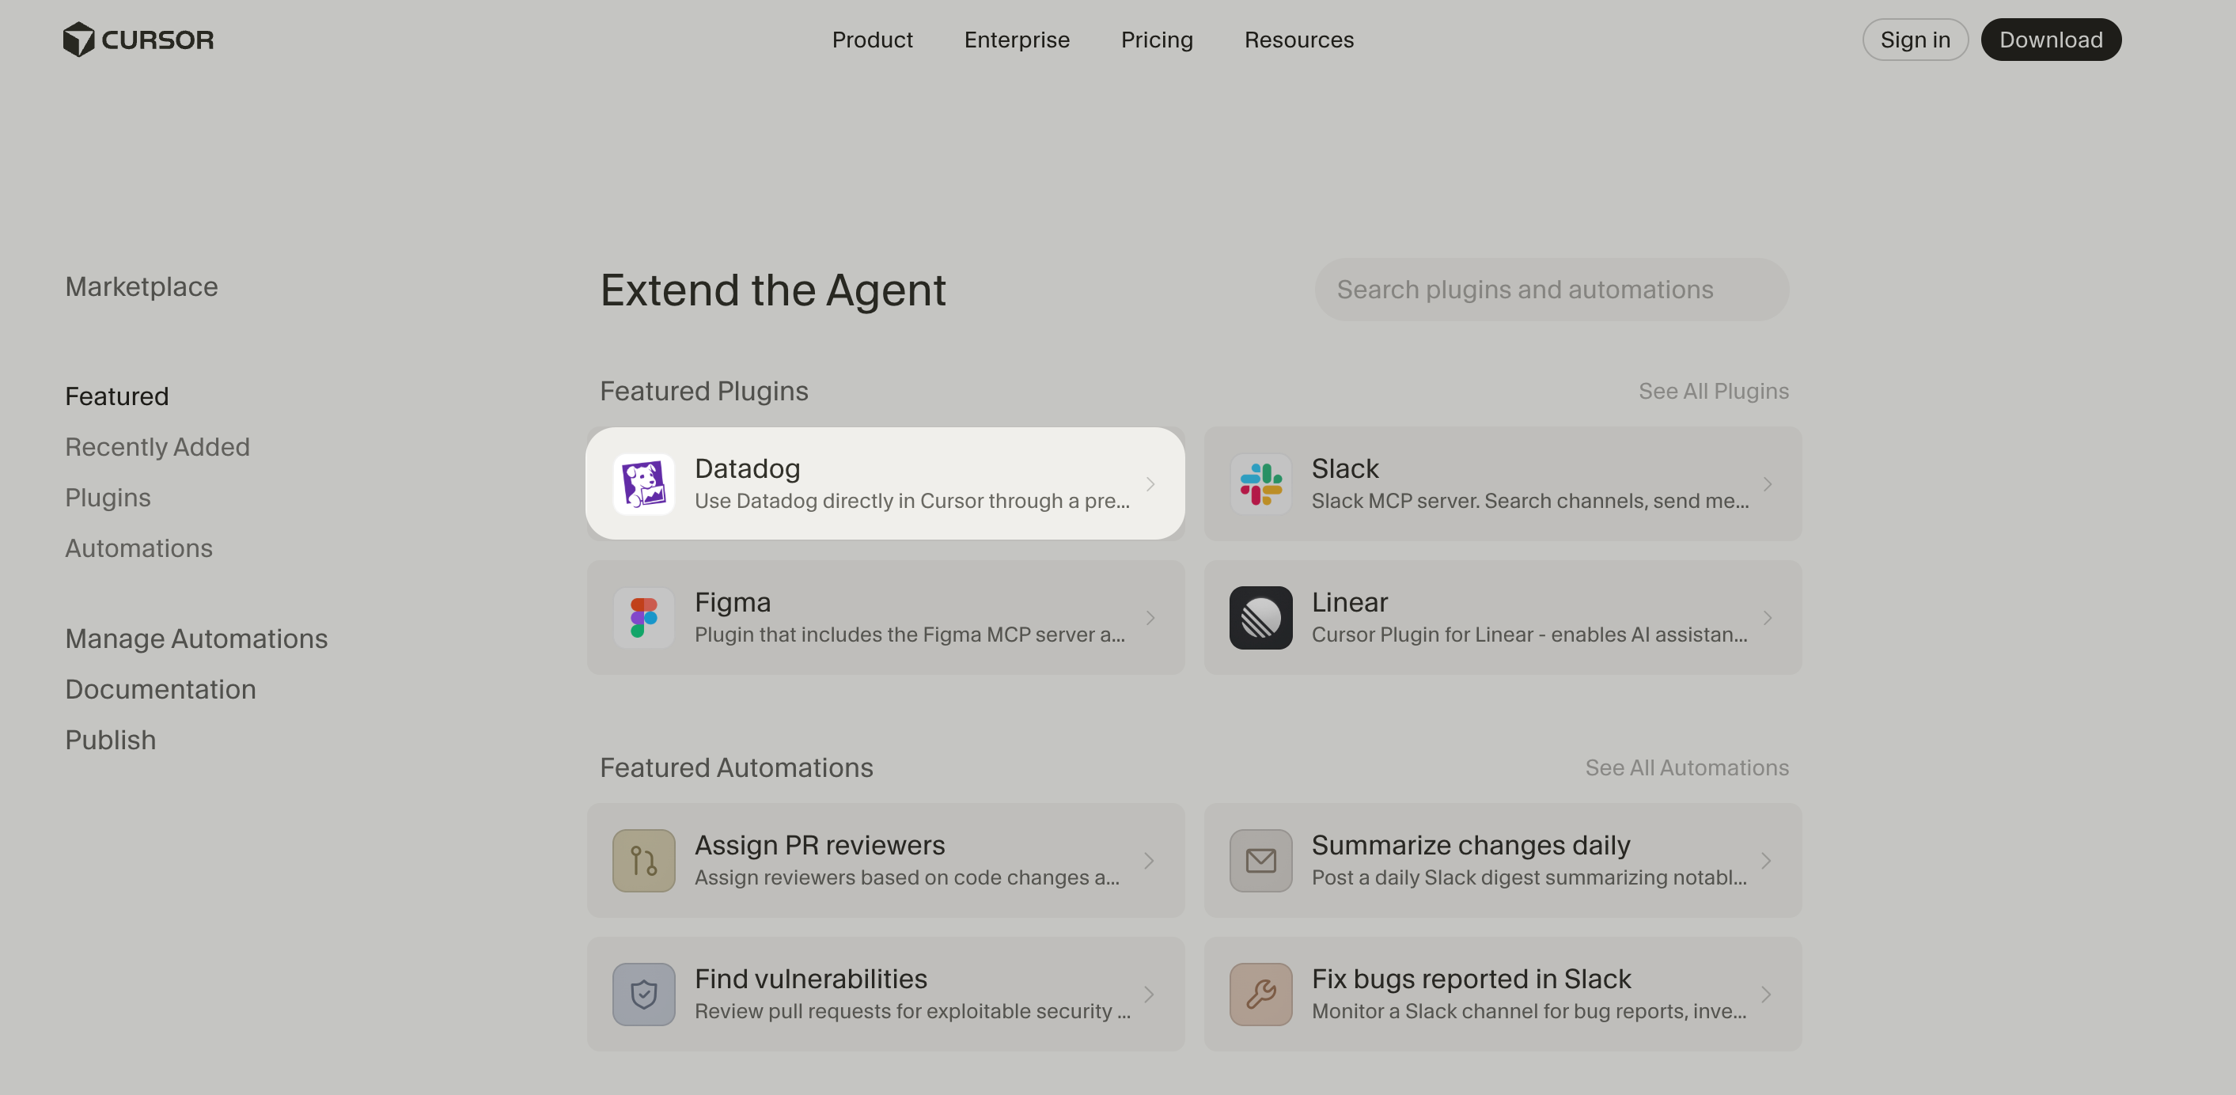The image size is (2236, 1095).
Task: Click the envelope icon for Summarize changes daily
Action: [x=1260, y=861]
